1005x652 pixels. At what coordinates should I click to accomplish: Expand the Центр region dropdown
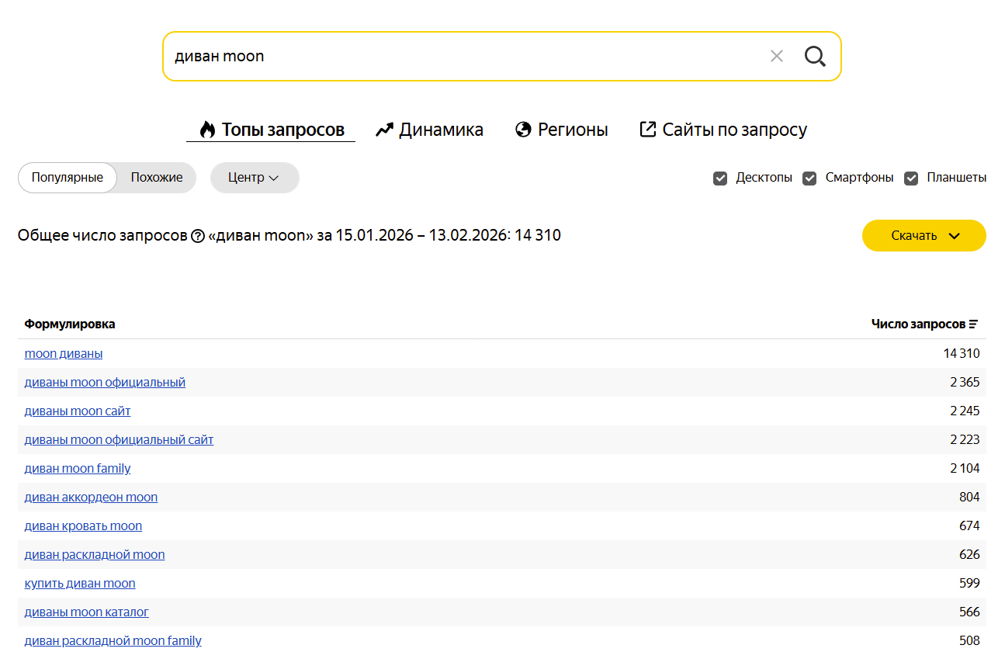coord(254,178)
